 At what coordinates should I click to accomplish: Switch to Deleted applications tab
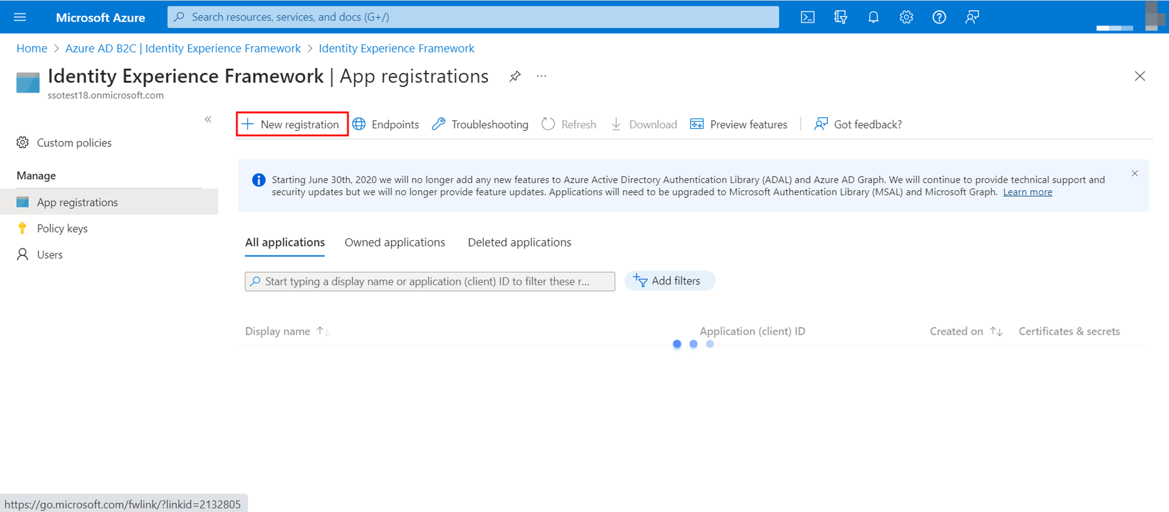coord(519,242)
